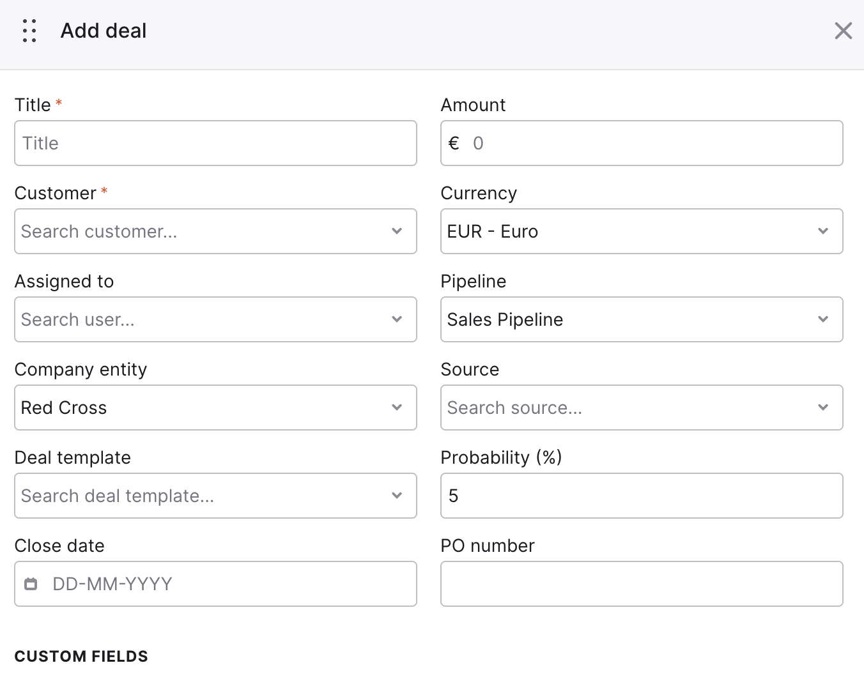Open the Pipeline chevron arrow
The height and width of the screenshot is (686, 864).
pos(823,319)
